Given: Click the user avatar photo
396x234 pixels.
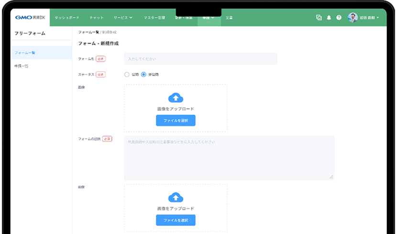Looking at the screenshot, I should [x=353, y=18].
